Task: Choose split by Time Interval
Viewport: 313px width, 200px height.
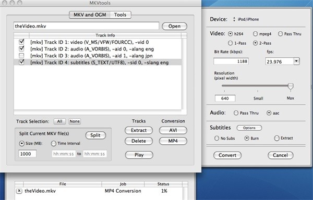Action: 54,143
